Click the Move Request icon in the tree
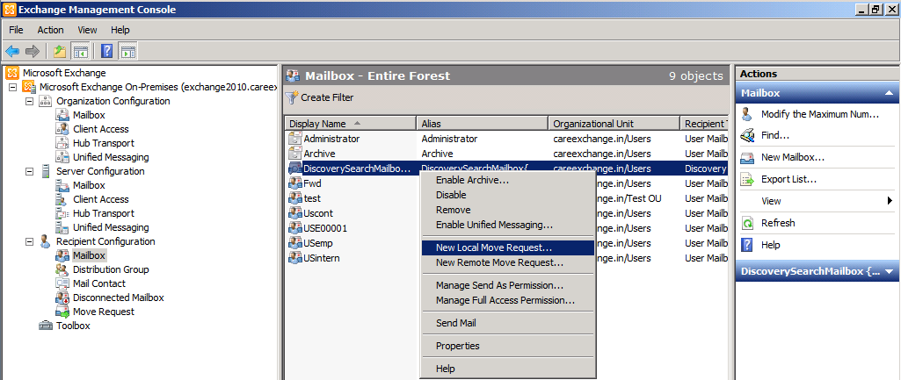The height and width of the screenshot is (380, 901). coord(62,312)
